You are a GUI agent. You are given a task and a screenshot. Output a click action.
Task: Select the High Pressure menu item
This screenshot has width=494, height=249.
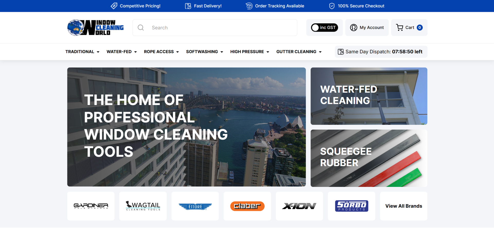pyautogui.click(x=250, y=52)
